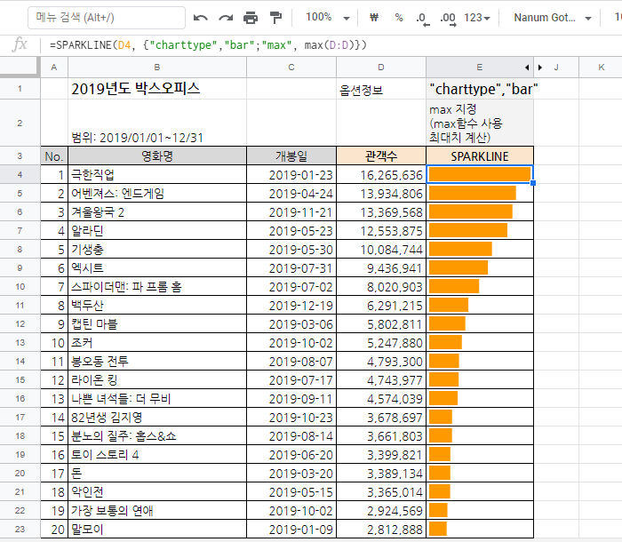
Task: Decrease decimal places button
Action: pos(421,18)
